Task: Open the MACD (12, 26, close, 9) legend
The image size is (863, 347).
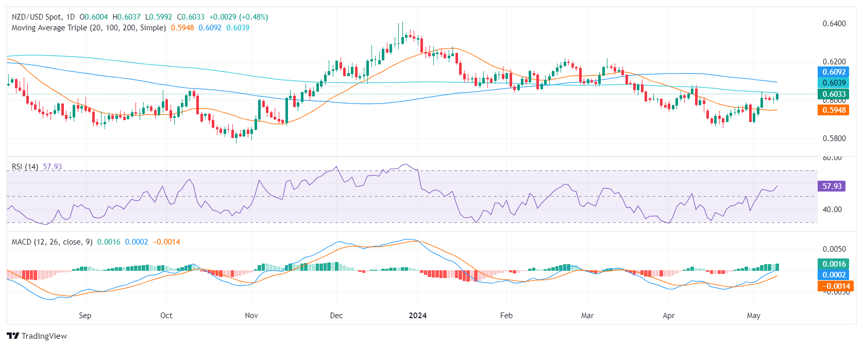Action: click(x=52, y=242)
